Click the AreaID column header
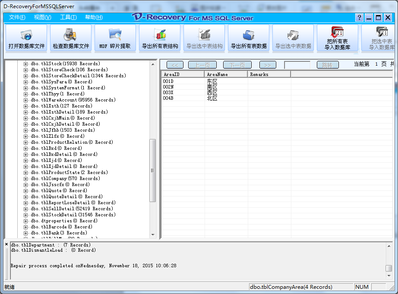Image resolution: width=398 pixels, height=294 pixels. pyautogui.click(x=183, y=74)
